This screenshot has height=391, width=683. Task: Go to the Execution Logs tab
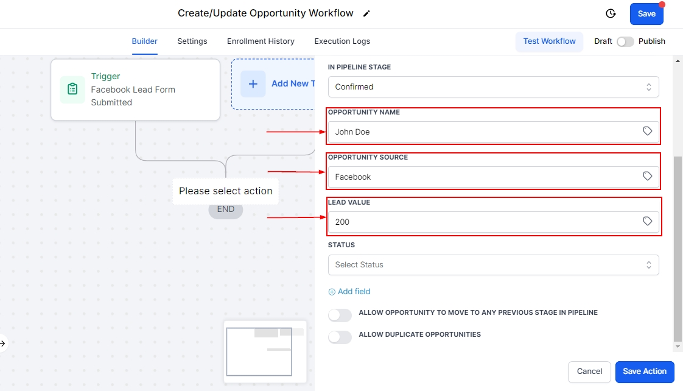342,41
